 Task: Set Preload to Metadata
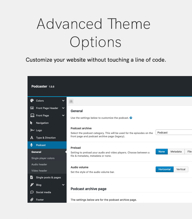pyautogui.click(x=176, y=151)
